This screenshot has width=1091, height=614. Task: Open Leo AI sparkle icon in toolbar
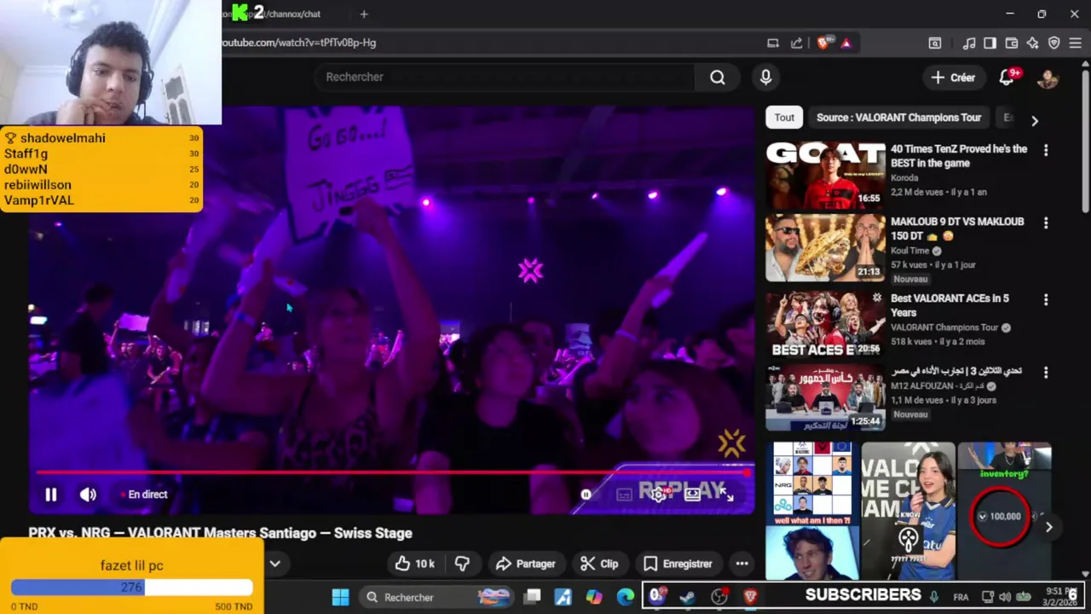pyautogui.click(x=1032, y=43)
